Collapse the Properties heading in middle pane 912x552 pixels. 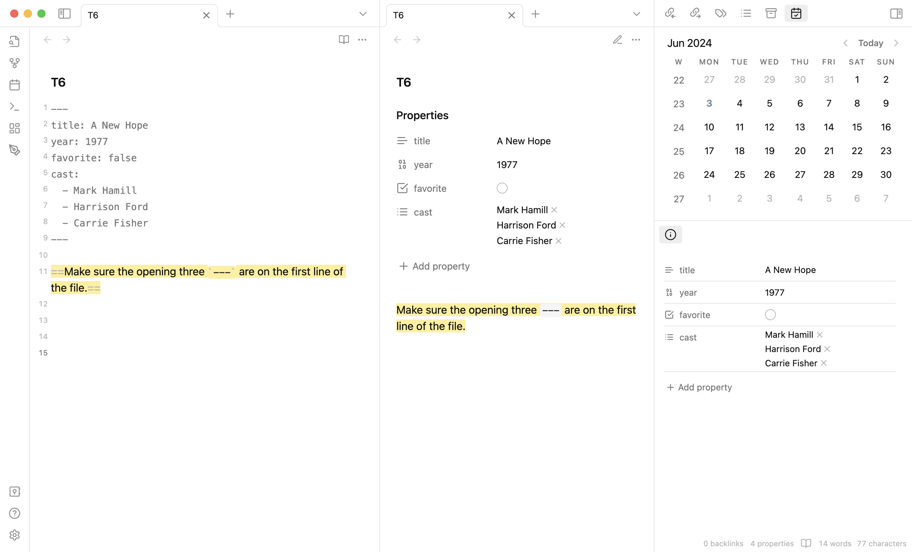422,115
